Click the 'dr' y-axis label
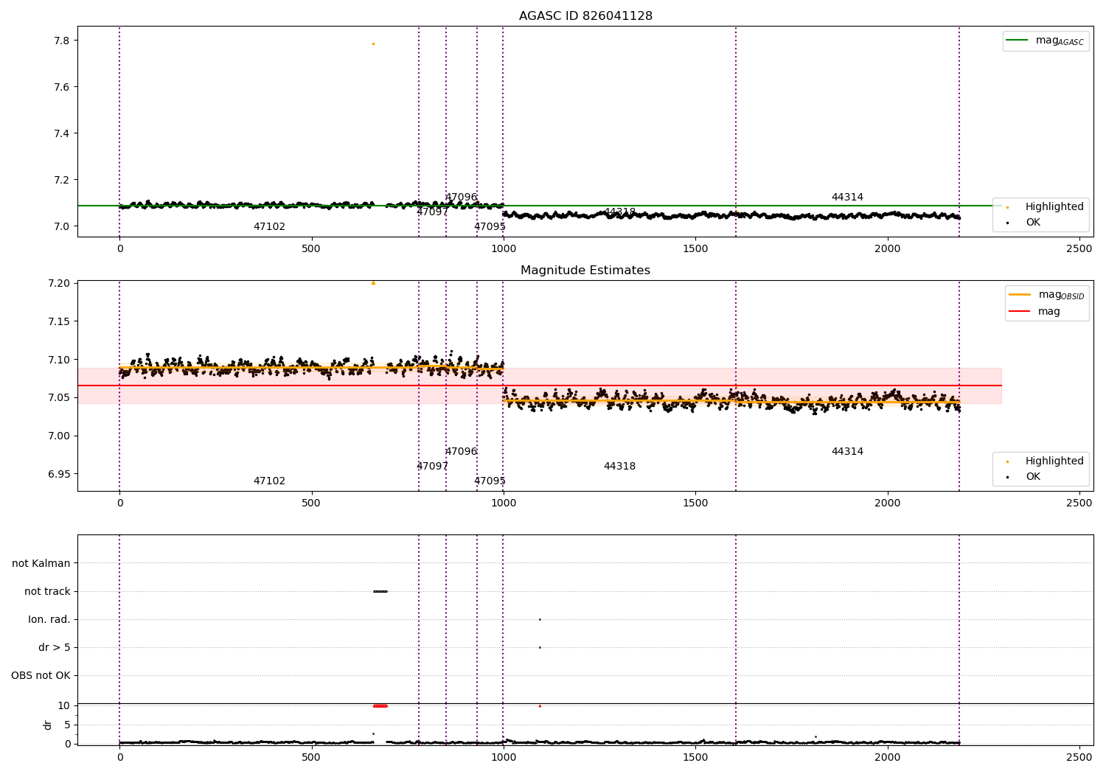 pos(48,725)
